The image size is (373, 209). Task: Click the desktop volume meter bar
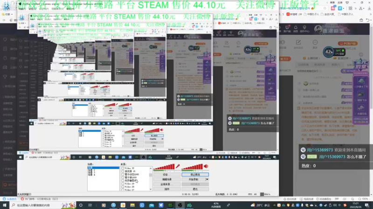click(192, 167)
